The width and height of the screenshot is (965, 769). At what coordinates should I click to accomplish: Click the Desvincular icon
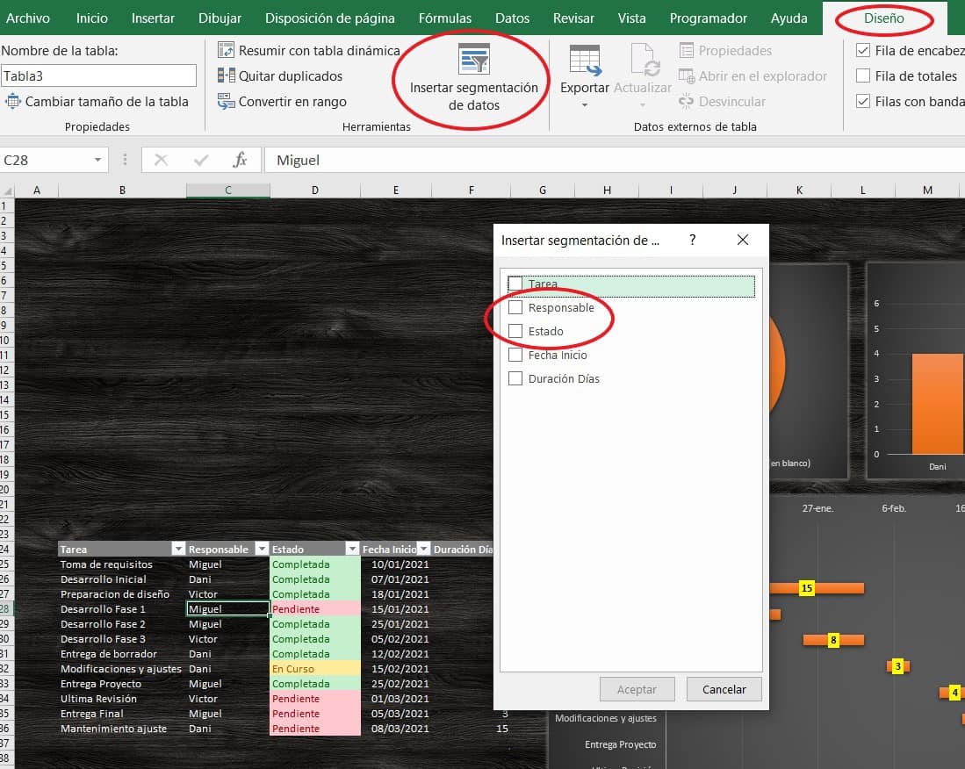tap(686, 102)
